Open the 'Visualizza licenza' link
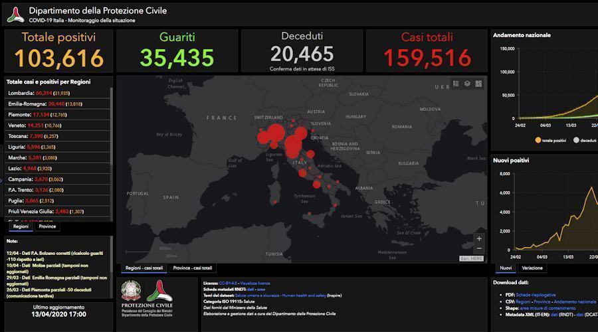This screenshot has width=598, height=332. [x=255, y=283]
